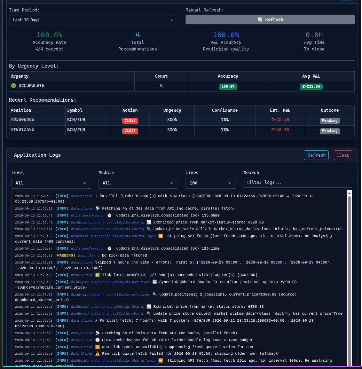362x369 pixels.
Task: Click the refresh arrows icon in Manual Refresh button
Action: (260, 19)
